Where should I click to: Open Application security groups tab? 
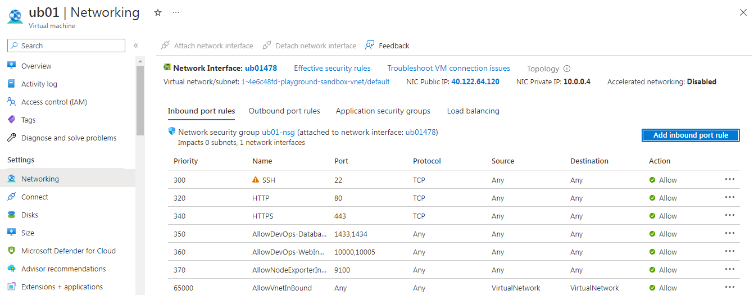383,111
